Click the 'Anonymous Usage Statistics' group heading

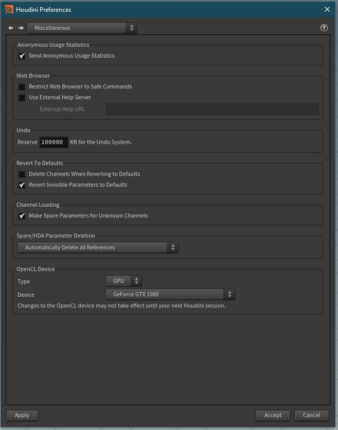[54, 45]
